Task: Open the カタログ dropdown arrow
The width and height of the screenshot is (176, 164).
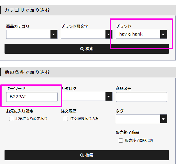Action: (x=109, y=96)
